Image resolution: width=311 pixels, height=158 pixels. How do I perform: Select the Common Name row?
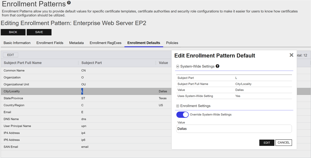pyautogui.click(x=14, y=71)
